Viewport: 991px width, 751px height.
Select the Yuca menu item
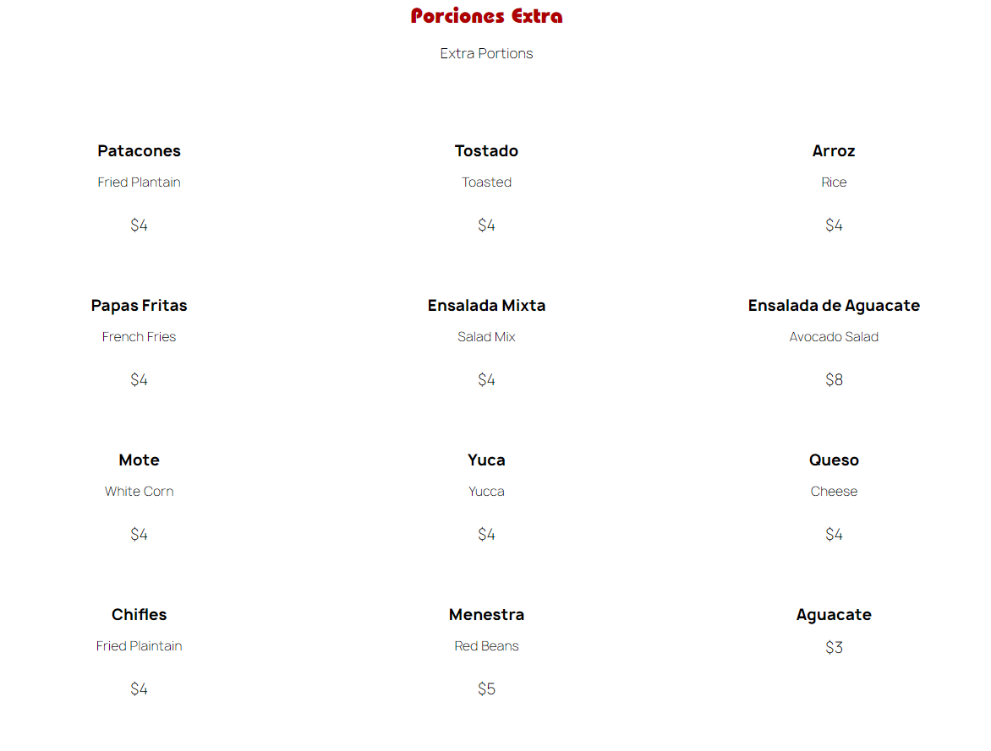(486, 460)
